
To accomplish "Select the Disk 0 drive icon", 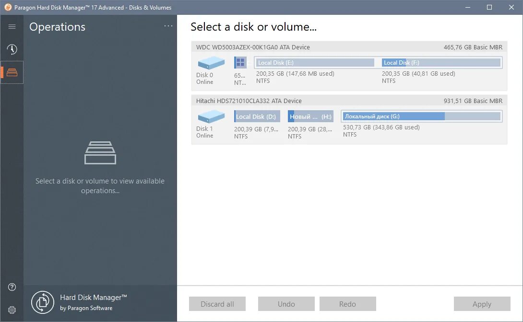I will 211,63.
